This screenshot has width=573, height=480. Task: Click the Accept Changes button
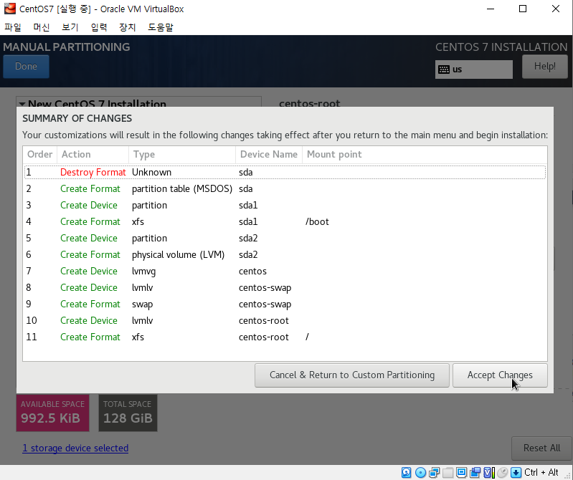pyautogui.click(x=500, y=375)
